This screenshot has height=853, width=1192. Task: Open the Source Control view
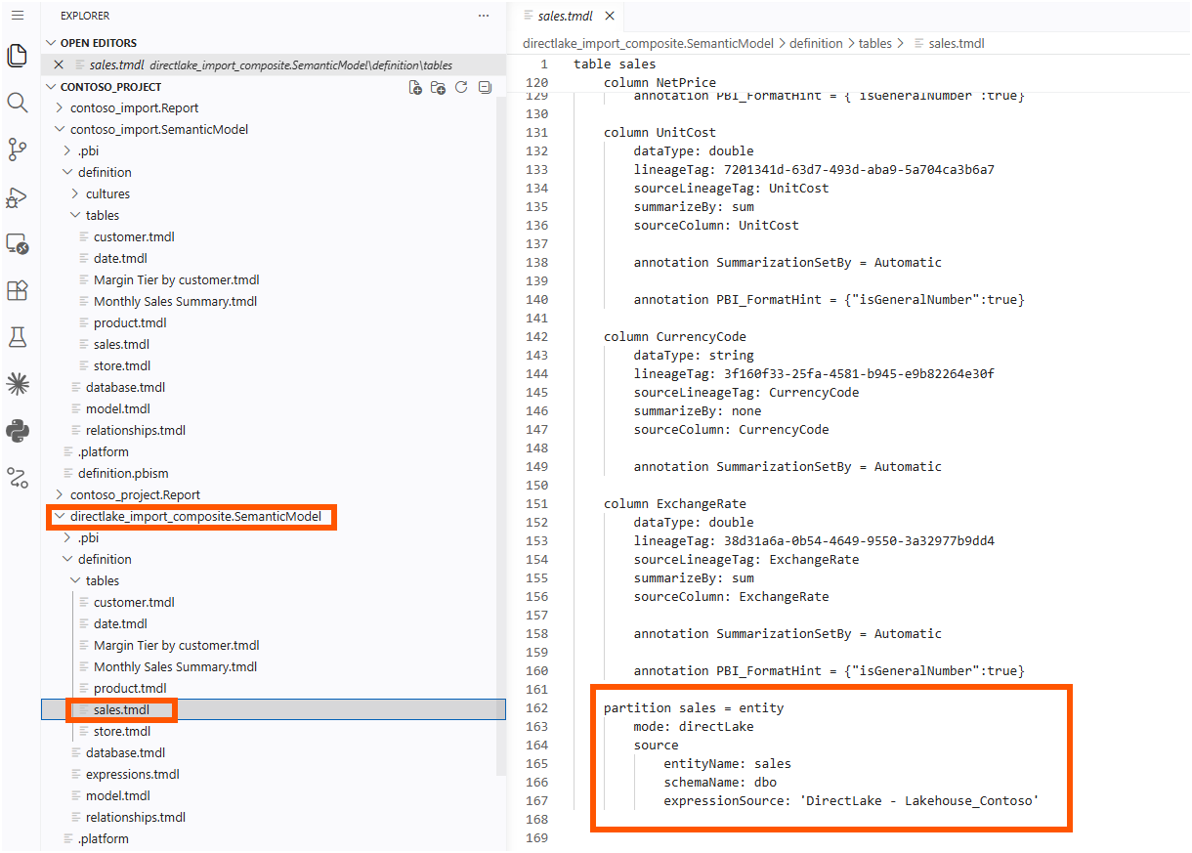pos(17,149)
